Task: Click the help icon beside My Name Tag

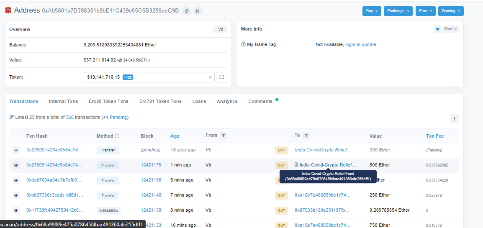Action: (243, 45)
